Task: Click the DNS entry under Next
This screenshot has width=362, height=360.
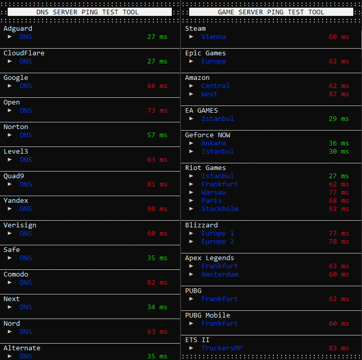Action: [x=26, y=307]
